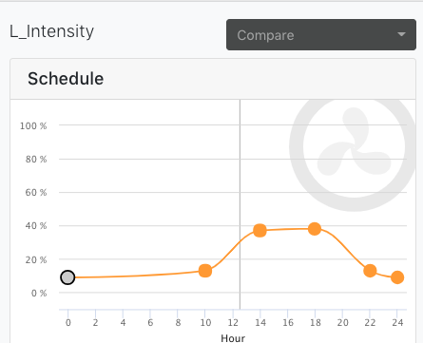Click the Hour axis title
Image resolution: width=423 pixels, height=343 pixels.
point(233,338)
